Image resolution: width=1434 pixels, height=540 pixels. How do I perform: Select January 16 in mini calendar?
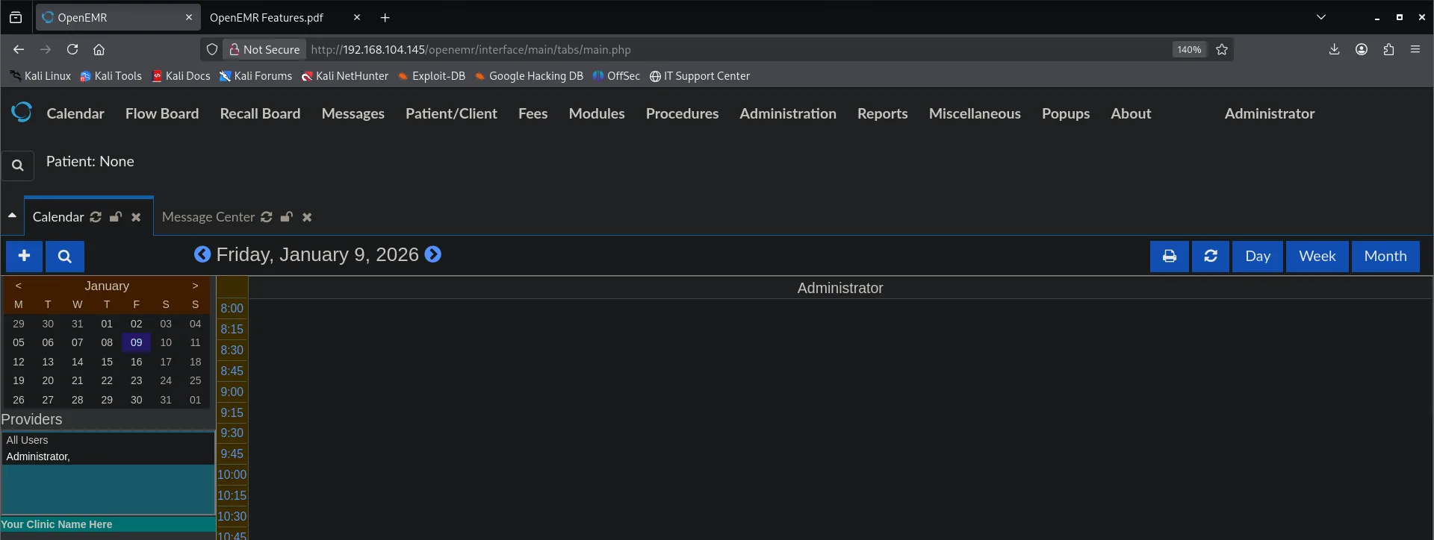click(136, 362)
